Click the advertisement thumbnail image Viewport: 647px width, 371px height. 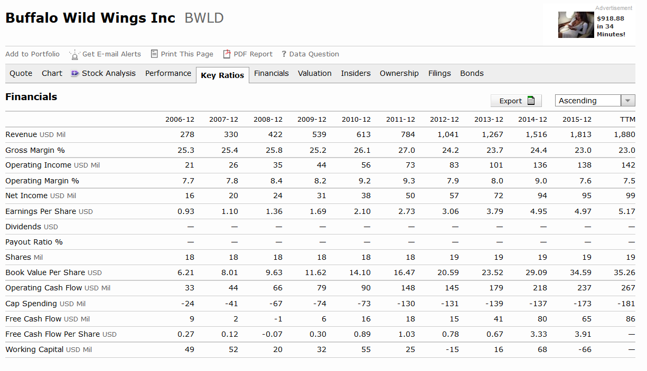[x=576, y=25]
